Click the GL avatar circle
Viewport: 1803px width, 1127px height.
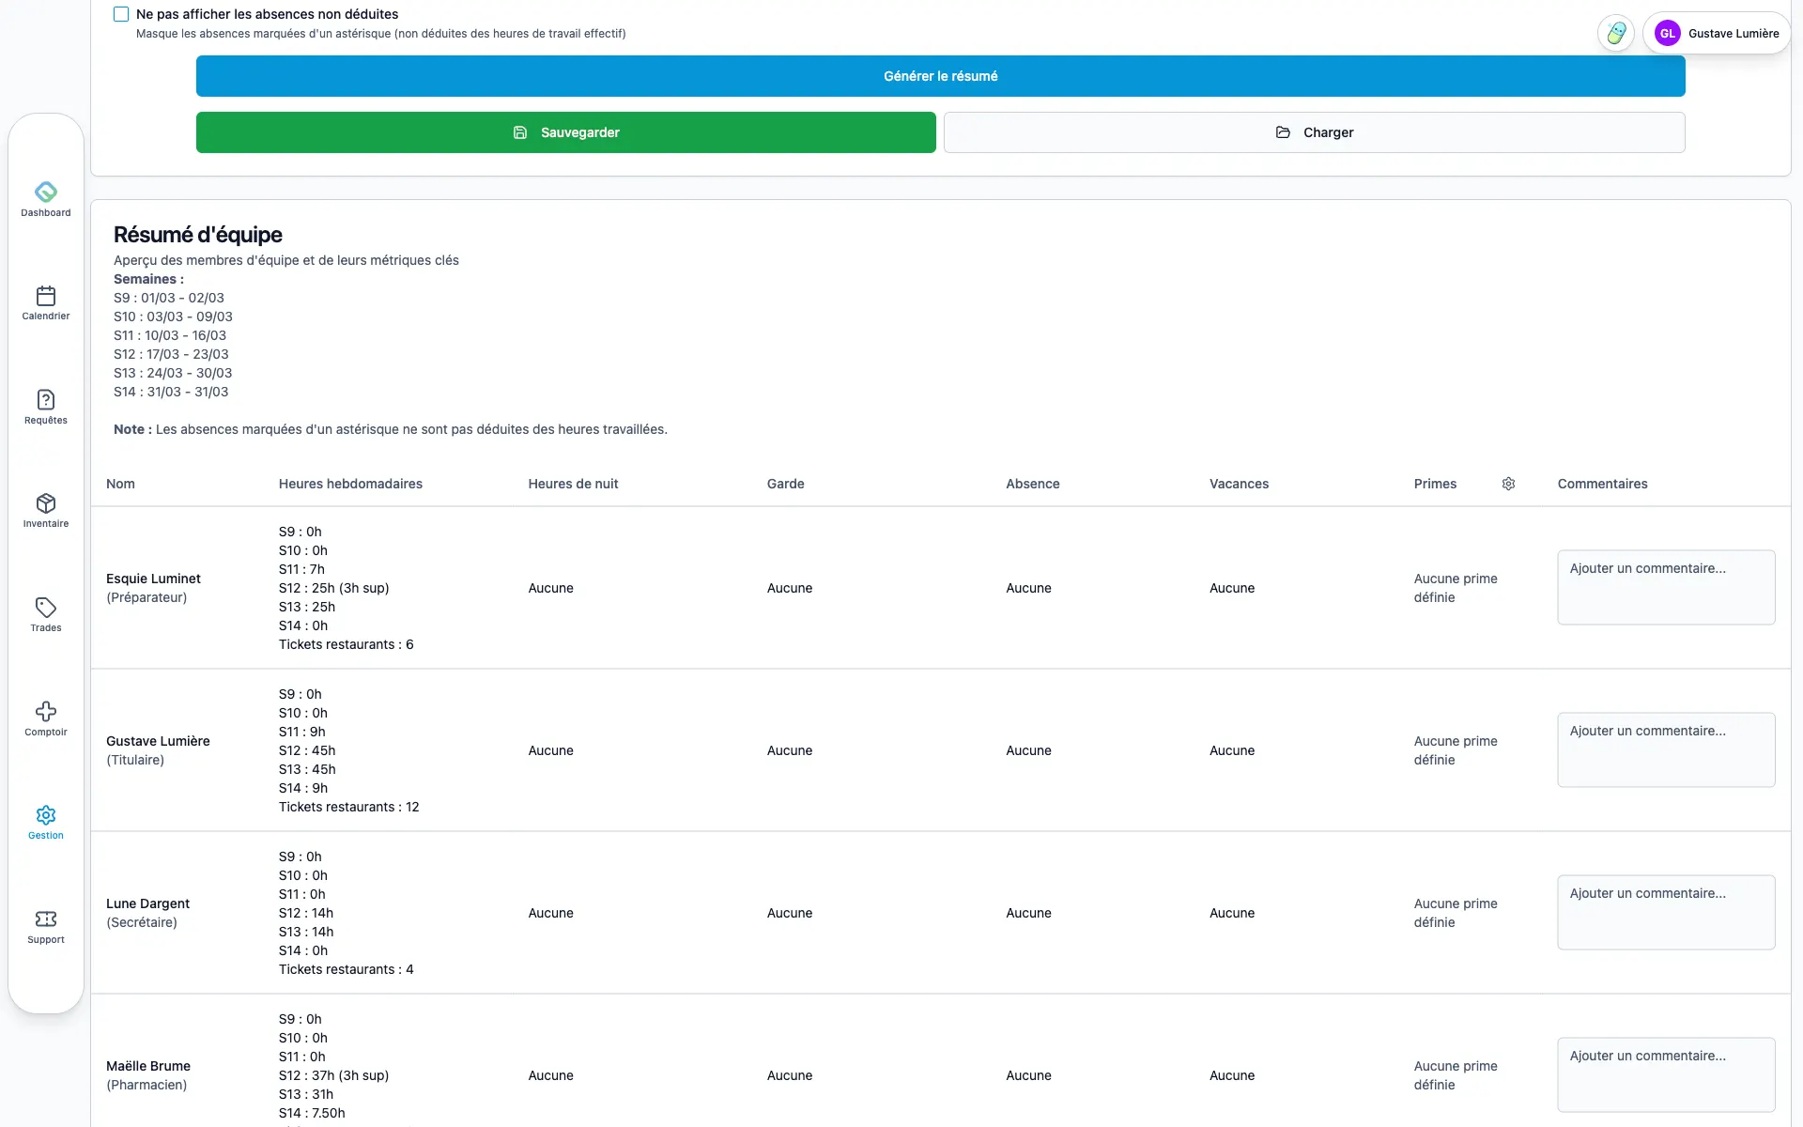[1667, 33]
